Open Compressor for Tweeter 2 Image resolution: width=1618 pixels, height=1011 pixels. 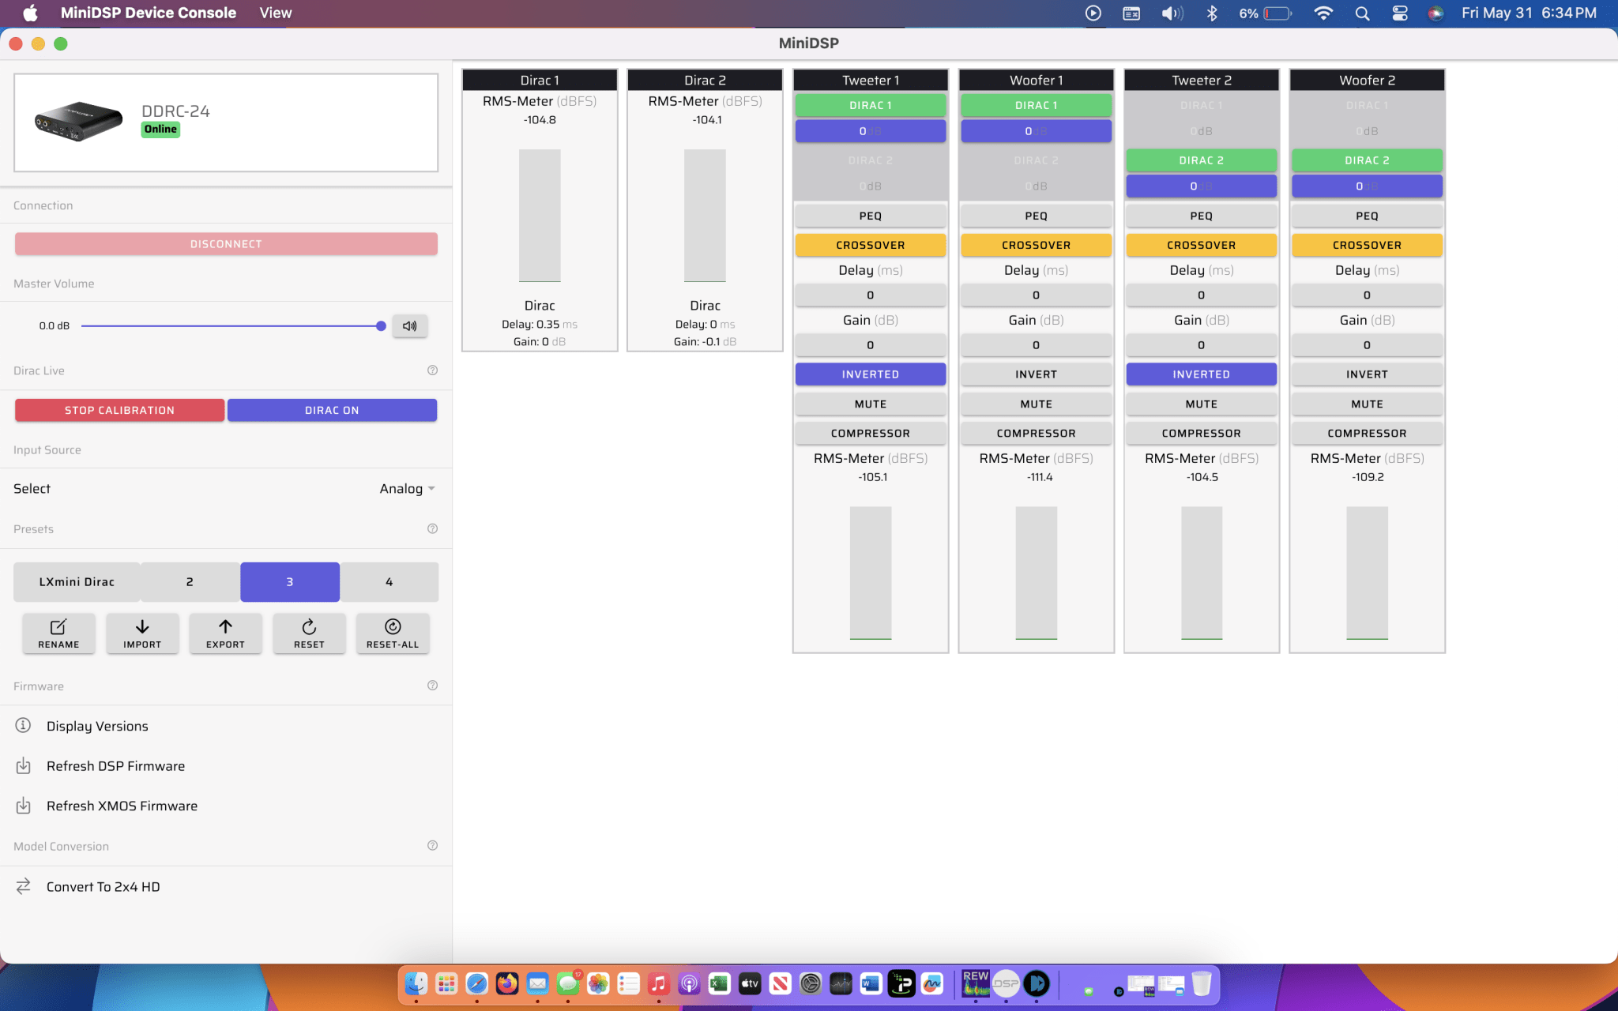tap(1201, 433)
